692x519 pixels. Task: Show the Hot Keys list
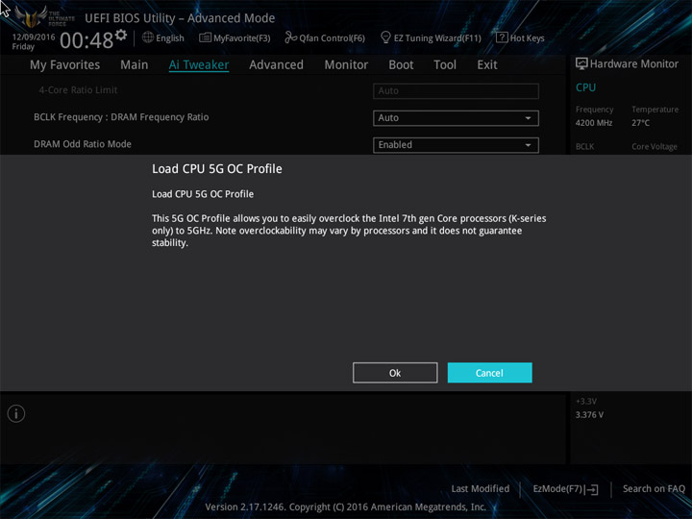527,37
